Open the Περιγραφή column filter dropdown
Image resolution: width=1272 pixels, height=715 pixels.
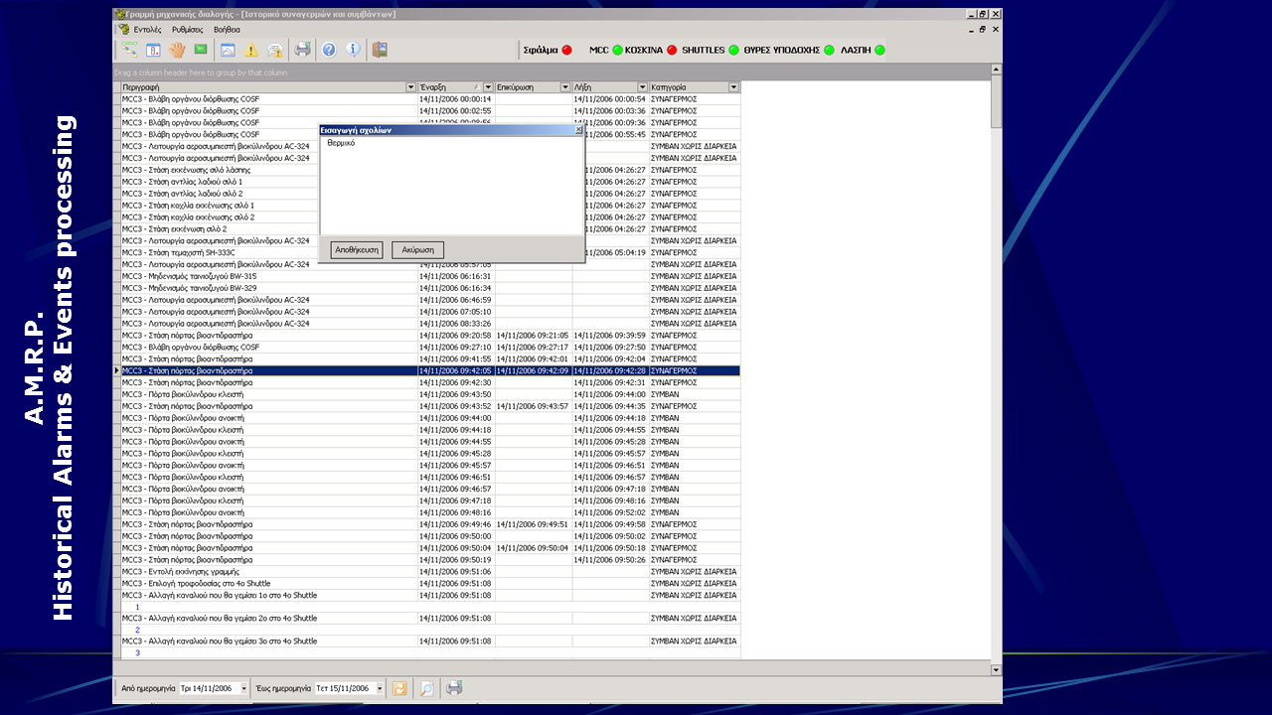[411, 87]
